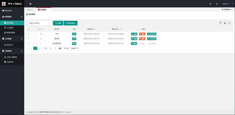235x115 pixels.
Task: Sort by 创建时间 column arrows
Action: pos(96,29)
